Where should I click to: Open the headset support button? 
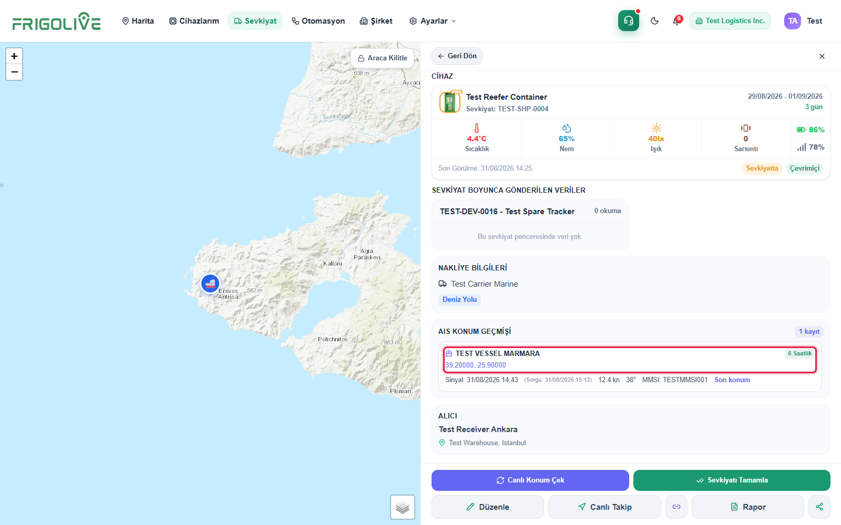coord(629,21)
